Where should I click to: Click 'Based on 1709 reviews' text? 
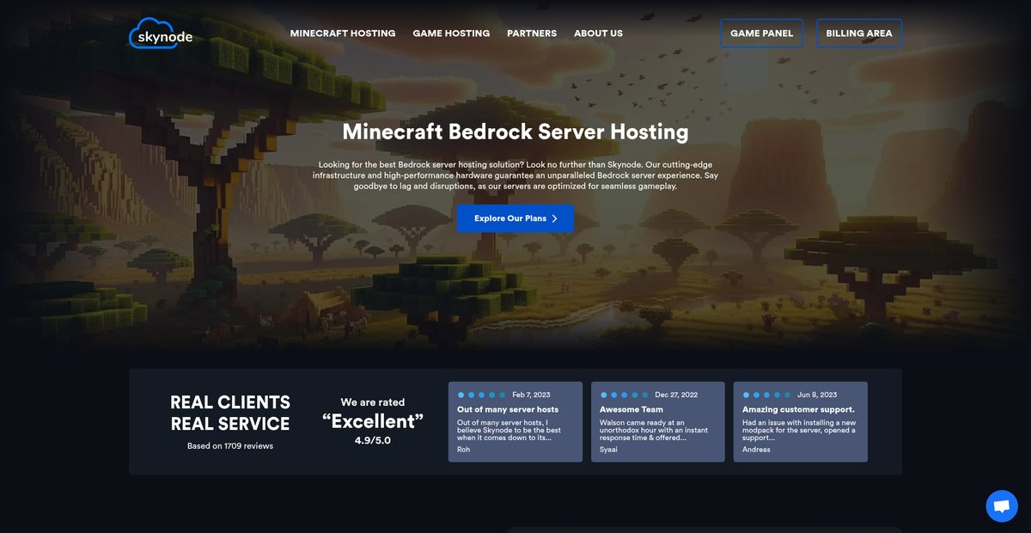(230, 446)
